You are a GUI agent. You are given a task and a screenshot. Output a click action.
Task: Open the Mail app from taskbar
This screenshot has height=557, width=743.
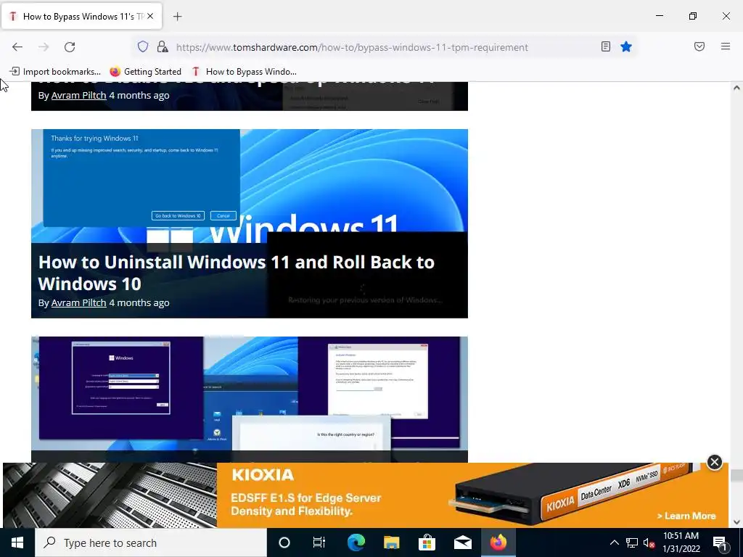pos(462,542)
